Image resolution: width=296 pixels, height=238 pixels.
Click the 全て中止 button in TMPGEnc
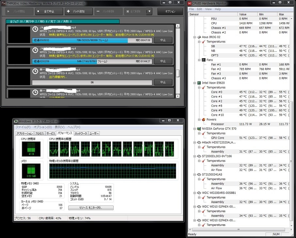49,11
